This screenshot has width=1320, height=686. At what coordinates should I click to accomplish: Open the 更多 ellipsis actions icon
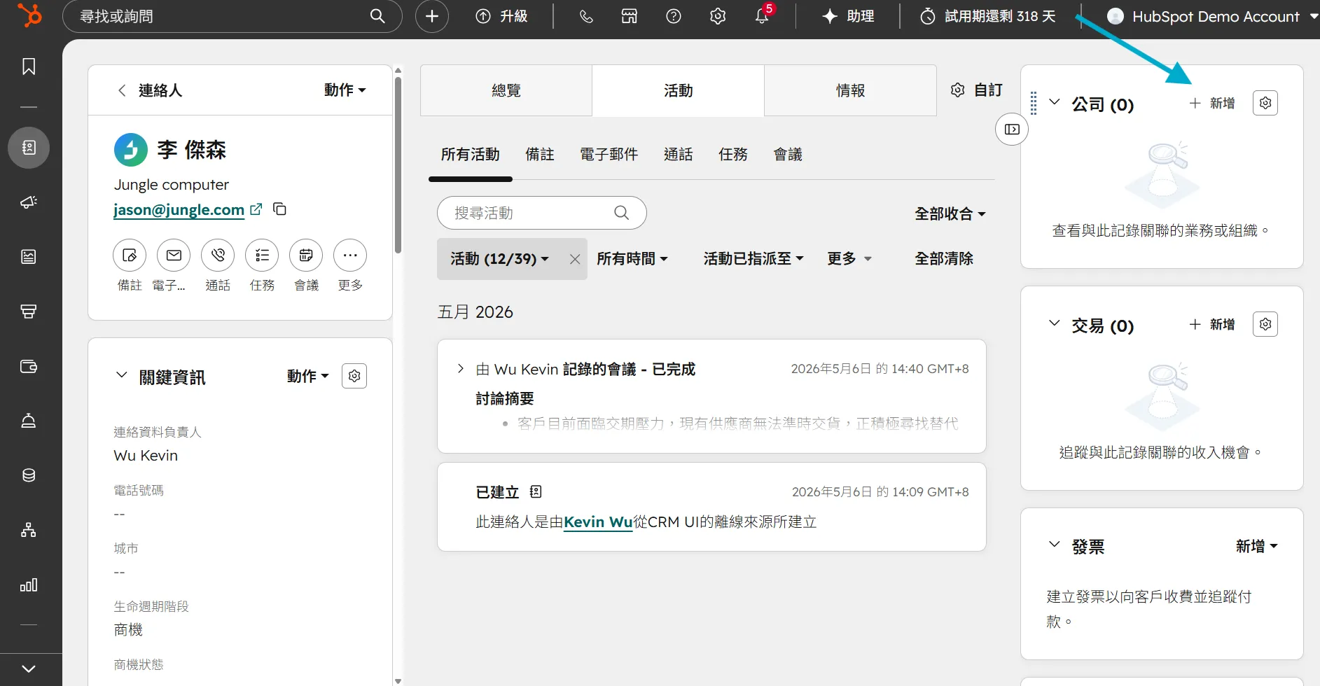tap(350, 255)
